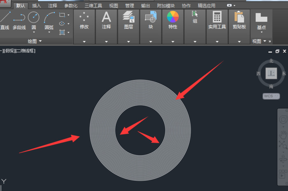This screenshot has width=288, height=191.
Task: Expand the Modify (修改) panel arrow
Action: (84, 41)
